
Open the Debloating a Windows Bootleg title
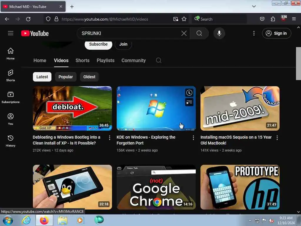66,140
